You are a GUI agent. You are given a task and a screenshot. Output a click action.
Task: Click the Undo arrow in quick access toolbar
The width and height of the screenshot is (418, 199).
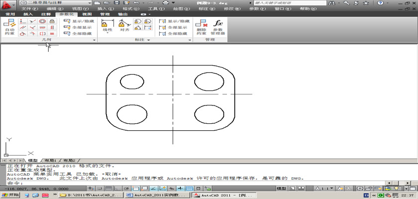[136, 2]
